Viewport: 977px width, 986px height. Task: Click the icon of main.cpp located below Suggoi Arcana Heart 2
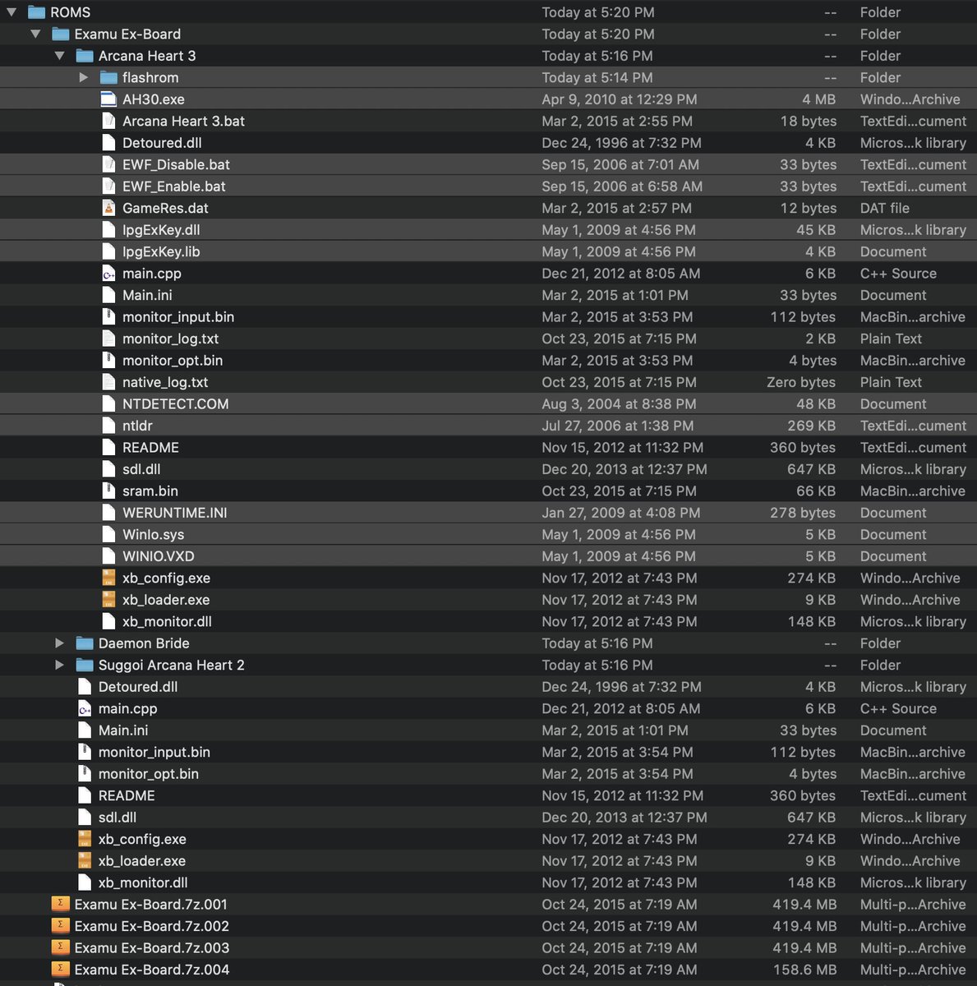coord(85,708)
